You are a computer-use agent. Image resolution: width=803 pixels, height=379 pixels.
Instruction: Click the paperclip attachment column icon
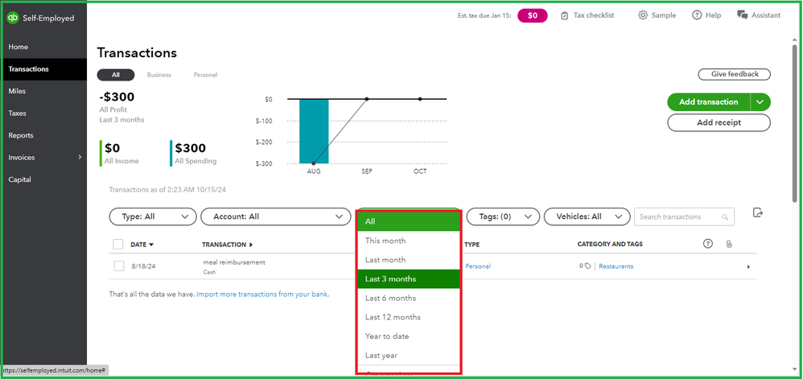728,245
